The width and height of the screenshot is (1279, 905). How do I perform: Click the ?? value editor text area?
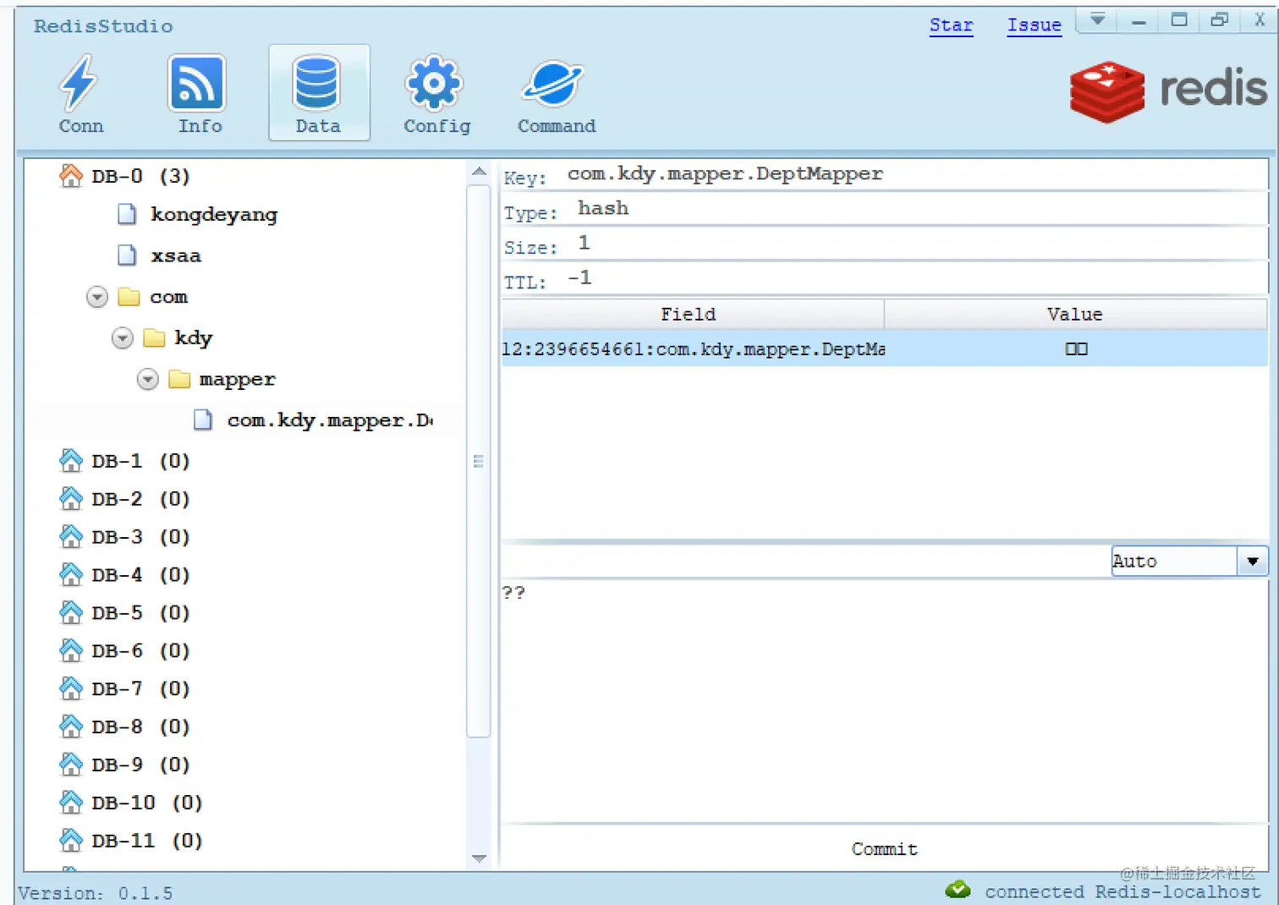884,700
